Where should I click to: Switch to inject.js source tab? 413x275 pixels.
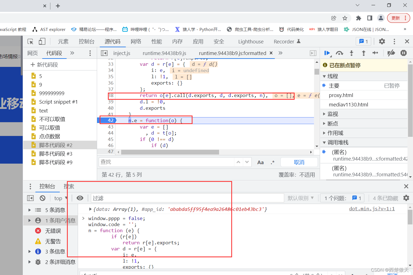click(x=122, y=53)
